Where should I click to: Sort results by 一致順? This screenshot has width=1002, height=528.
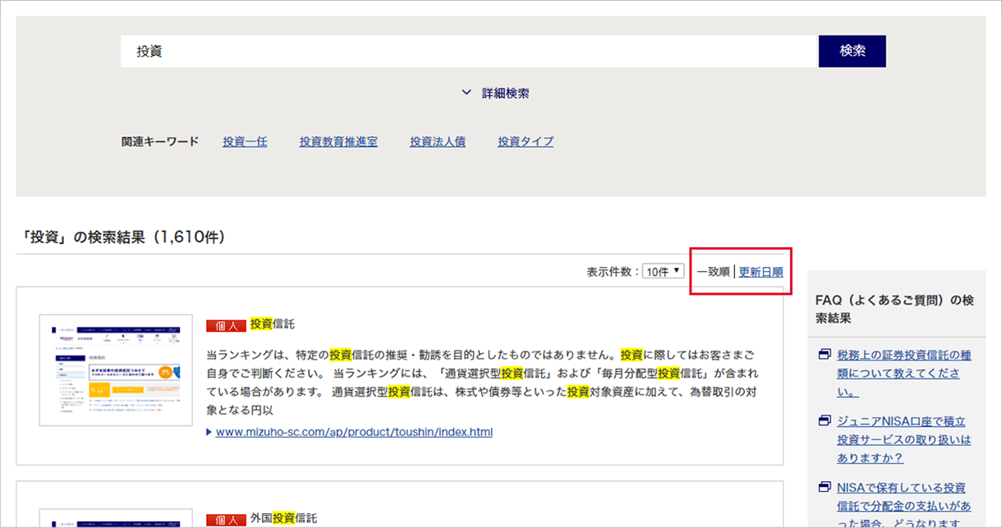[713, 272]
